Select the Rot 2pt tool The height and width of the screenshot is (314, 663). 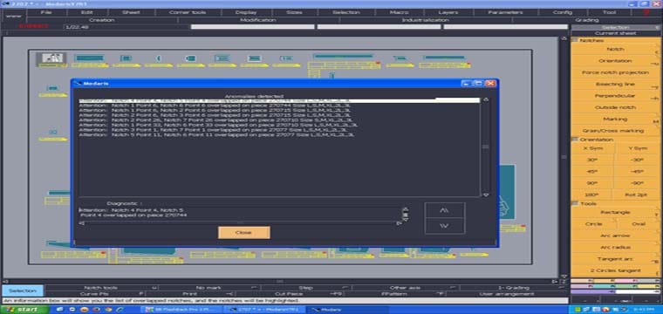[x=637, y=195]
